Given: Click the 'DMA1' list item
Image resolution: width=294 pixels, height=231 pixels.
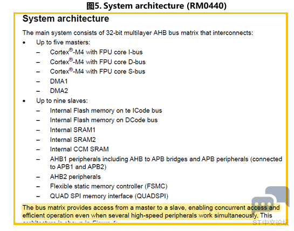Looking at the screenshot, I should click(x=59, y=81).
